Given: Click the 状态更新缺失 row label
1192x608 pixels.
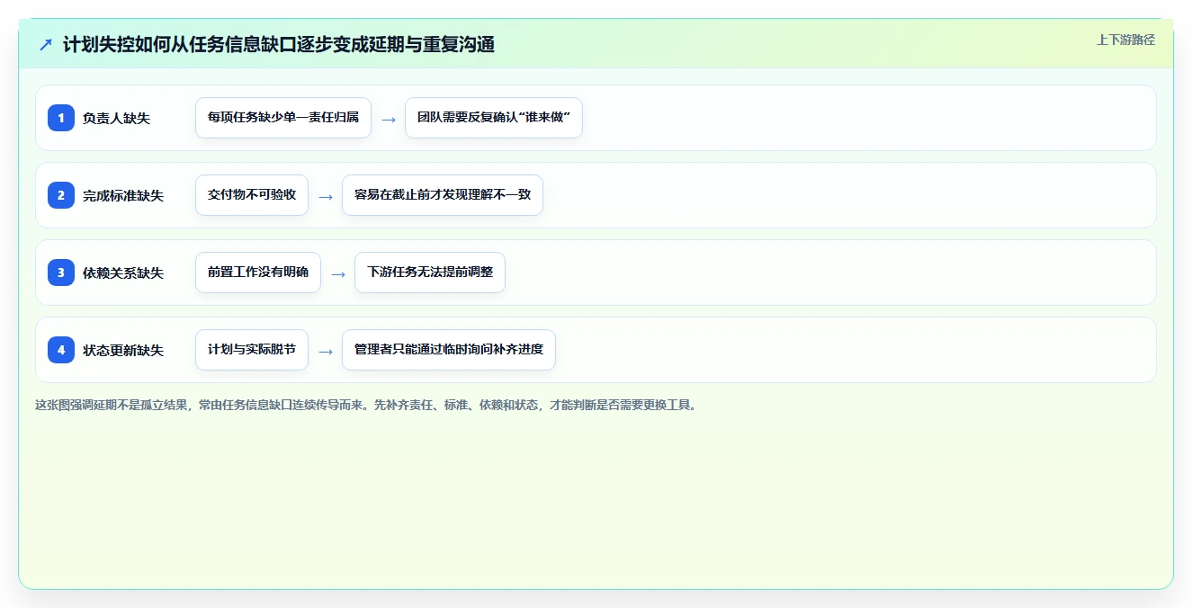Looking at the screenshot, I should click(123, 351).
